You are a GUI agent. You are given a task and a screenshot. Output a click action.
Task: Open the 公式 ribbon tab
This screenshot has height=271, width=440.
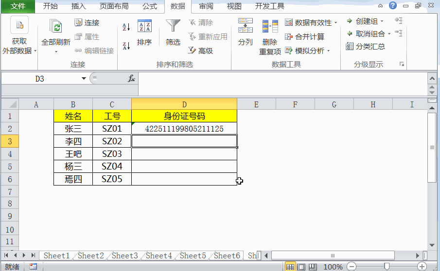tap(150, 6)
